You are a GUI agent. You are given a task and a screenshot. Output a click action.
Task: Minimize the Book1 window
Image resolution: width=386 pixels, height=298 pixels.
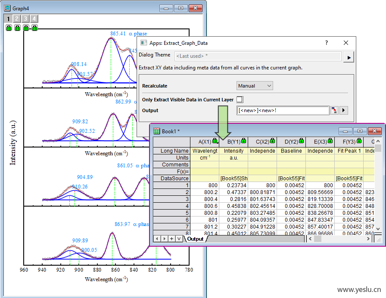pos(345,131)
